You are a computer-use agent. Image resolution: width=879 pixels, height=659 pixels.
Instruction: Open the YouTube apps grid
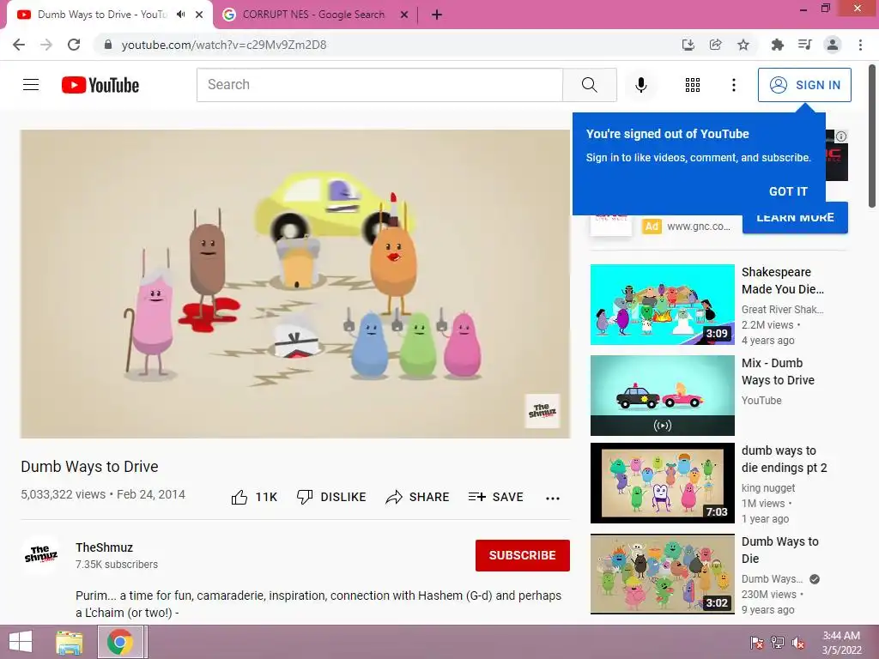[693, 85]
